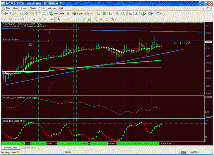The image size is (214, 155).
Task: Show the Market Watch window
Action: [21, 13]
